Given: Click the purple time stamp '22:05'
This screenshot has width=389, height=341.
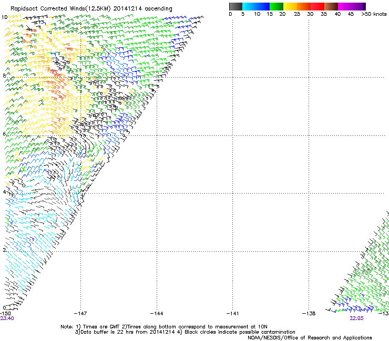Looking at the screenshot, I should (356, 318).
